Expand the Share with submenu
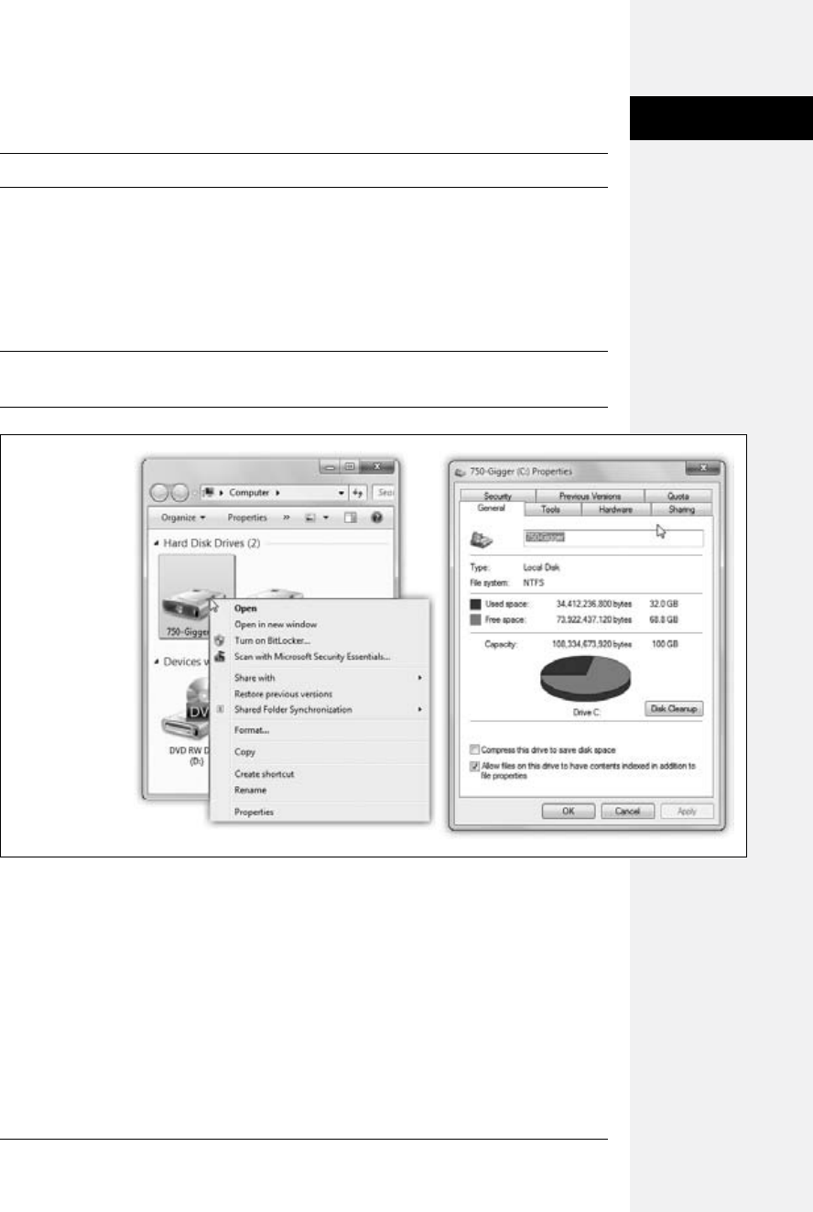Viewport: 813px width, 1212px height. click(x=421, y=678)
